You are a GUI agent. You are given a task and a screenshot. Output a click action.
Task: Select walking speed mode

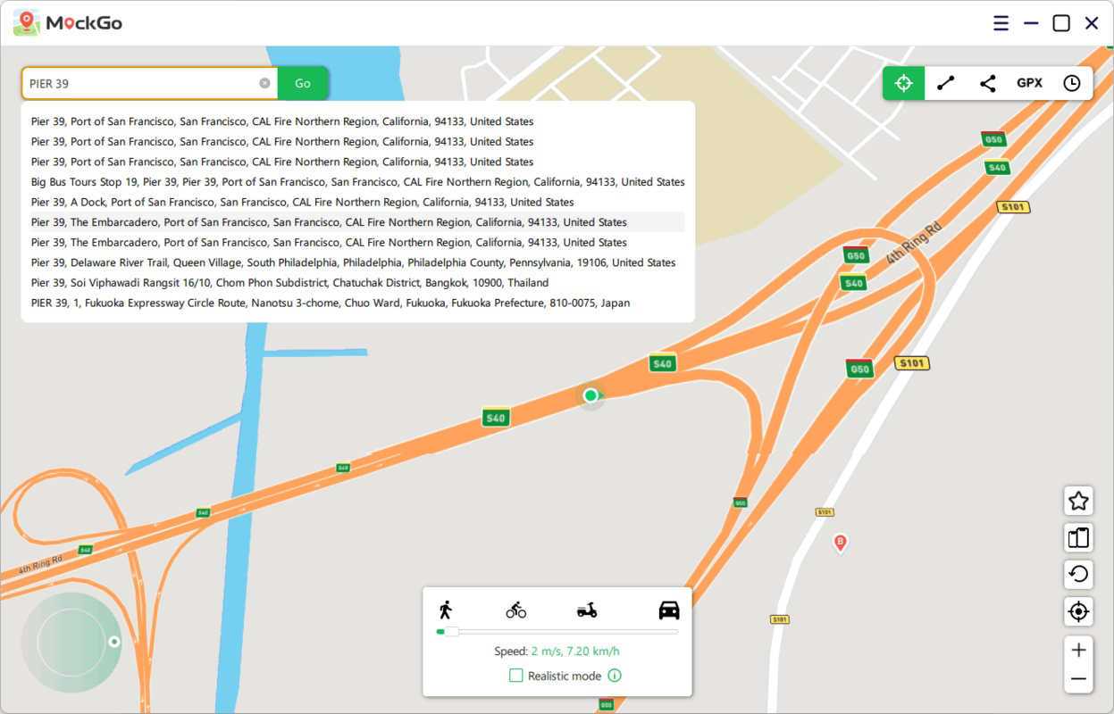[x=445, y=610]
